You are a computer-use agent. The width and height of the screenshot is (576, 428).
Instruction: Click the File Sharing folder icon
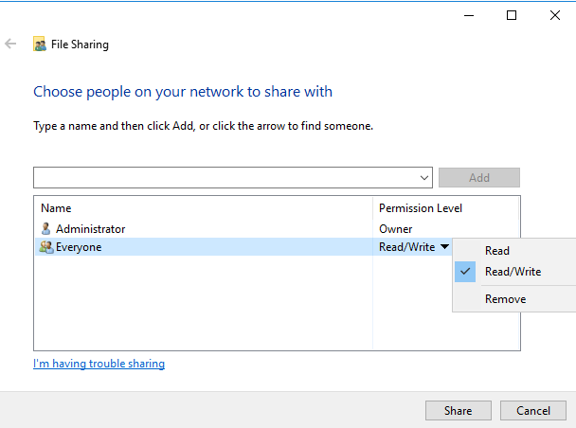(40, 45)
